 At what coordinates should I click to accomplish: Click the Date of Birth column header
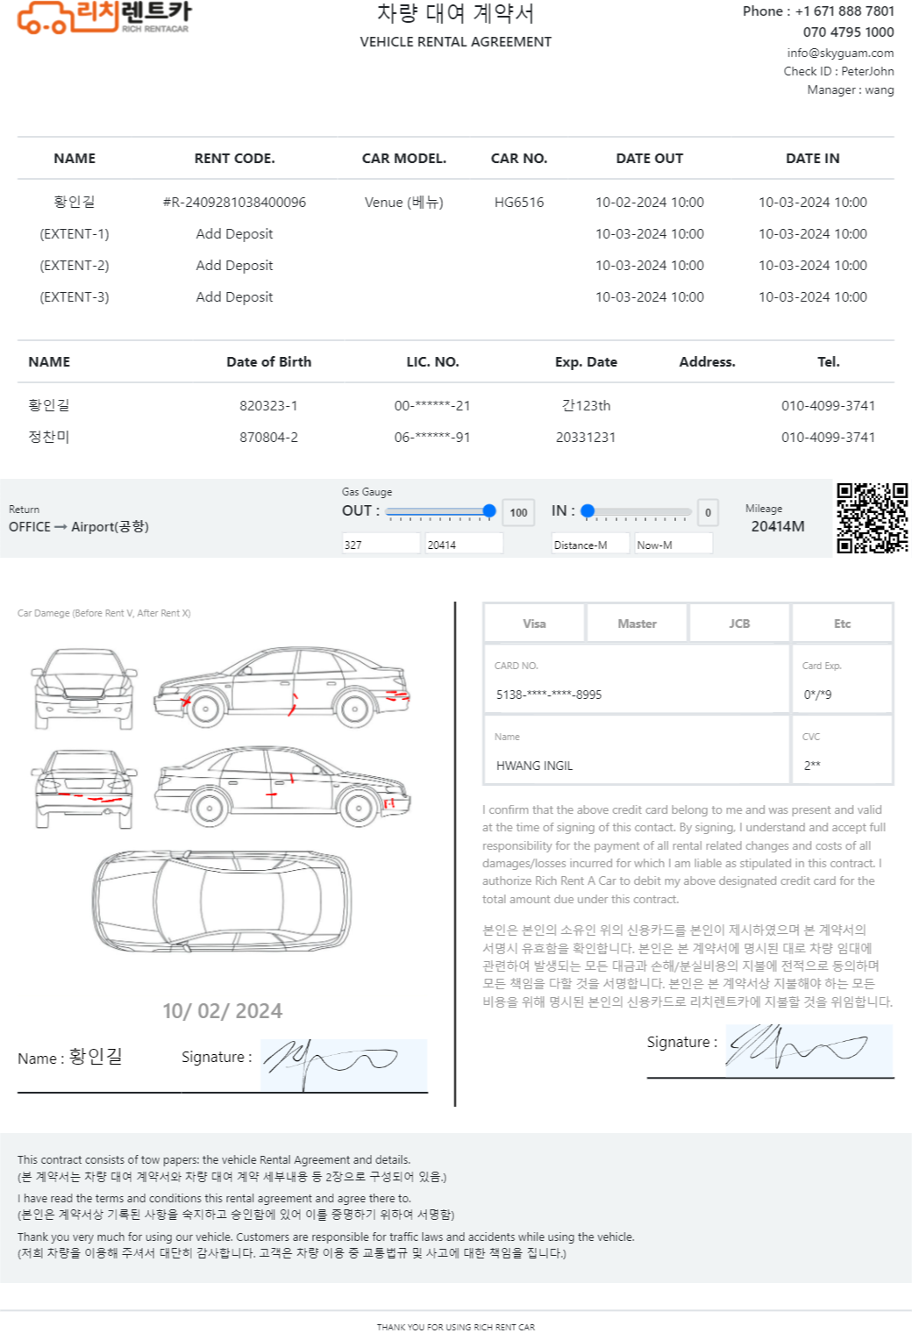click(268, 362)
